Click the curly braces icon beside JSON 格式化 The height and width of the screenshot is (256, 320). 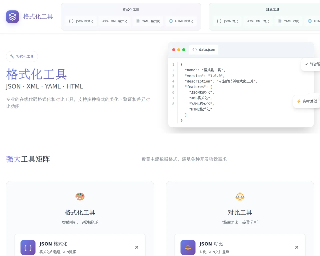click(x=71, y=21)
